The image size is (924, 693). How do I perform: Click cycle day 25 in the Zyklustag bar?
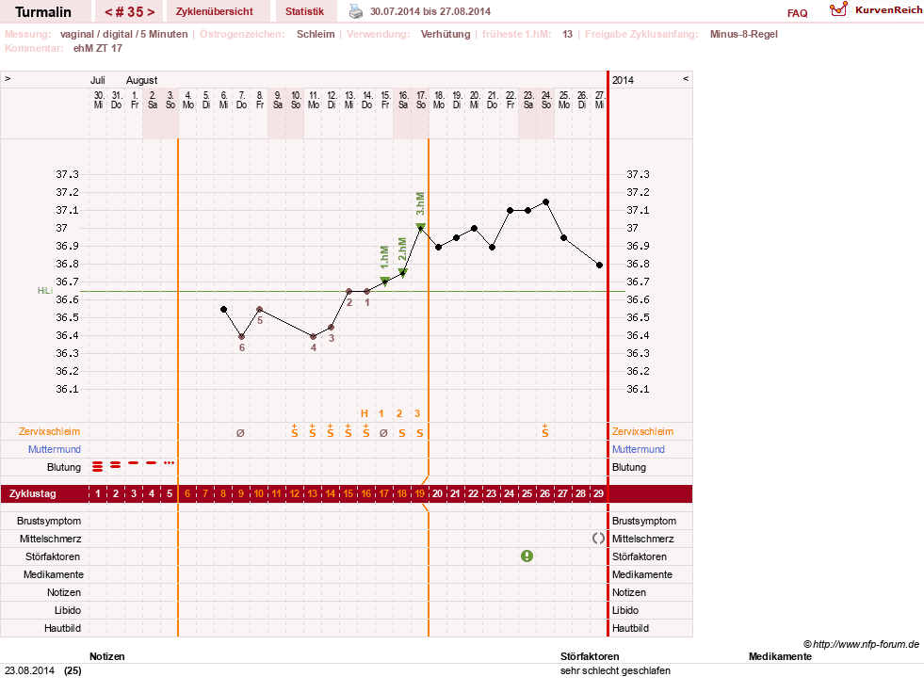click(527, 493)
